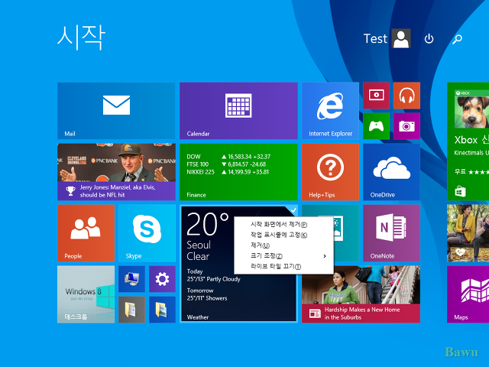Click the DOW 16,583.34 stock row

[x=228, y=157]
